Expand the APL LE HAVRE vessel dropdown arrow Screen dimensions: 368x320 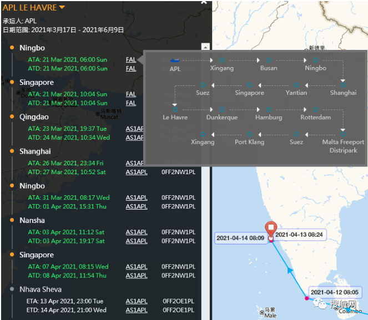[62, 7]
